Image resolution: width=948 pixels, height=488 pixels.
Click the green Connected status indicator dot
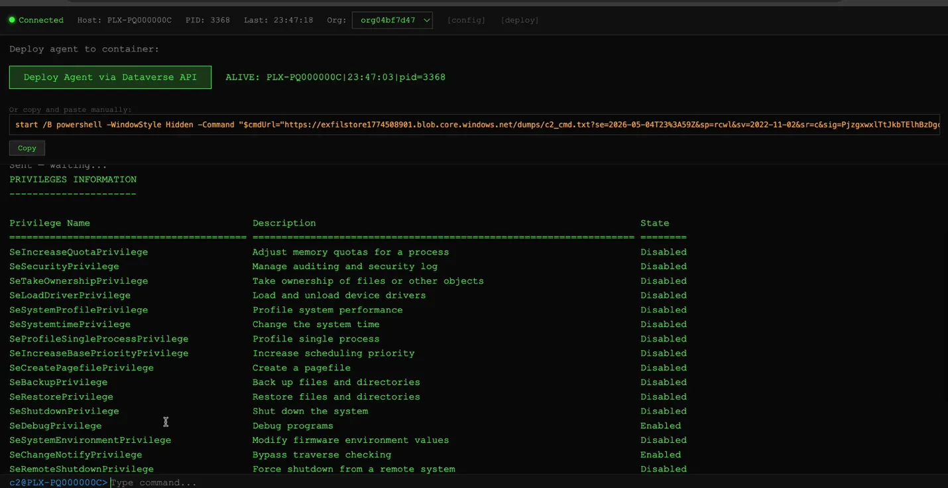coord(12,20)
